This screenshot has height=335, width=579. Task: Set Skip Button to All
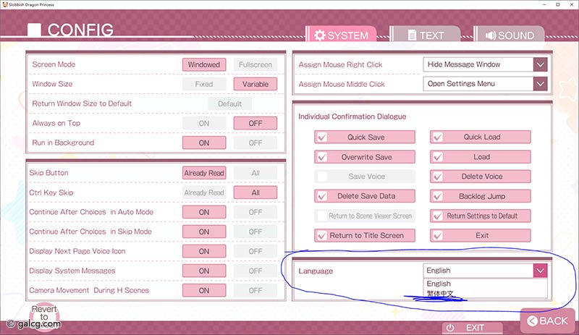255,173
